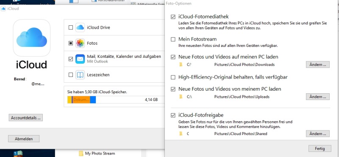Toggle the Fotos checkbox

(71, 43)
